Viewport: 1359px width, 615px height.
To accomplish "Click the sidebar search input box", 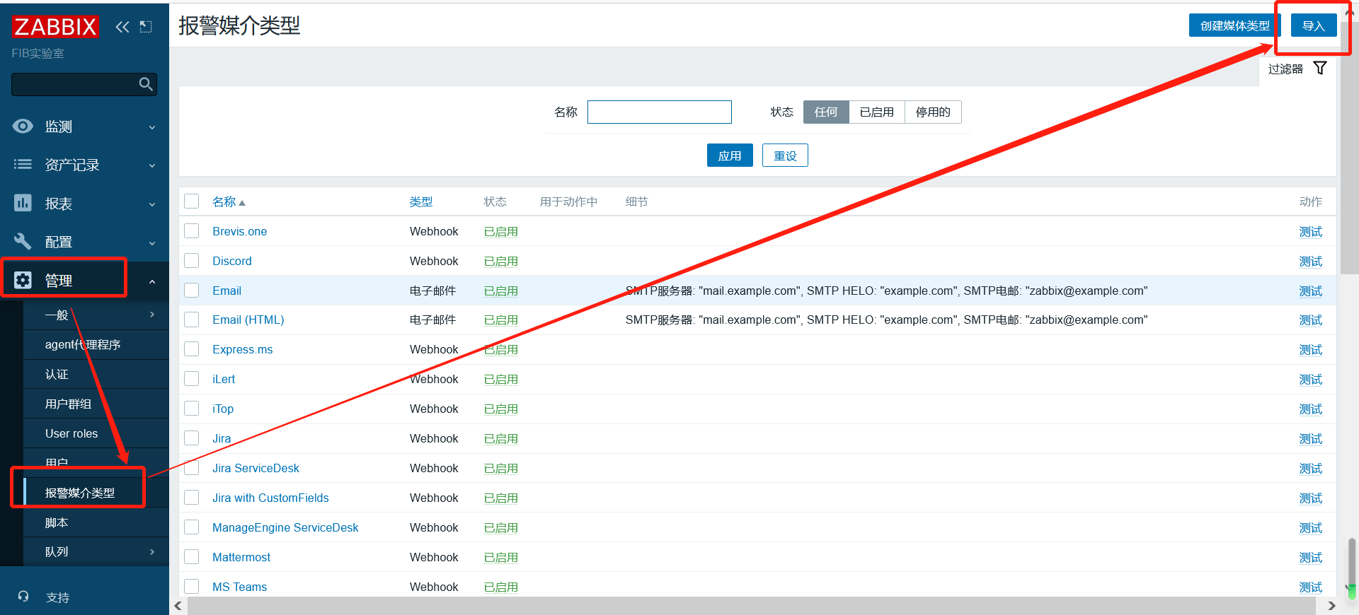I will [x=84, y=84].
